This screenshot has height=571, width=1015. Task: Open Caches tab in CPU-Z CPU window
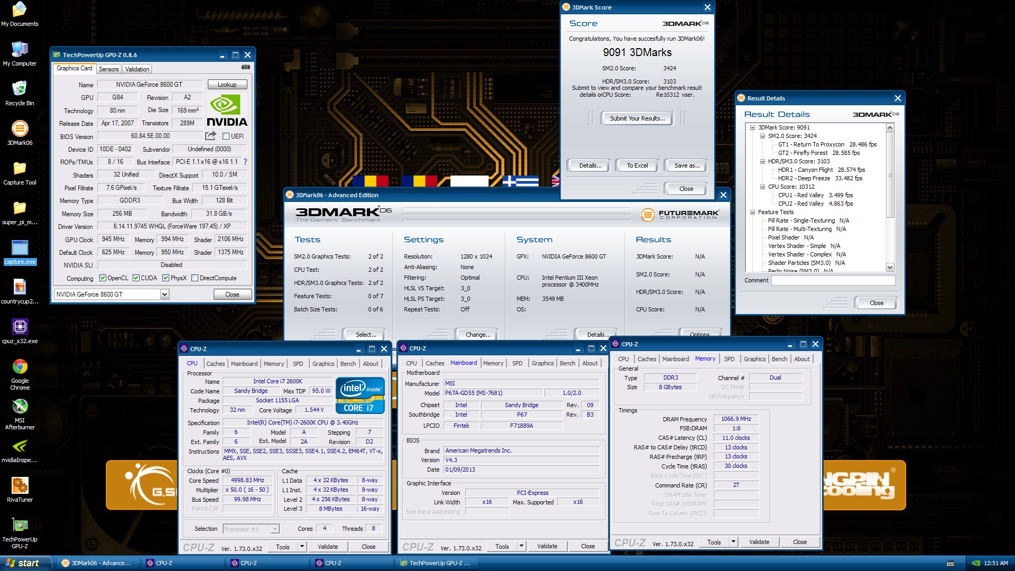click(x=215, y=364)
